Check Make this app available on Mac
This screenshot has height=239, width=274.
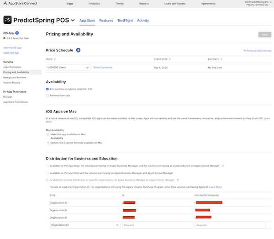coord(47,135)
